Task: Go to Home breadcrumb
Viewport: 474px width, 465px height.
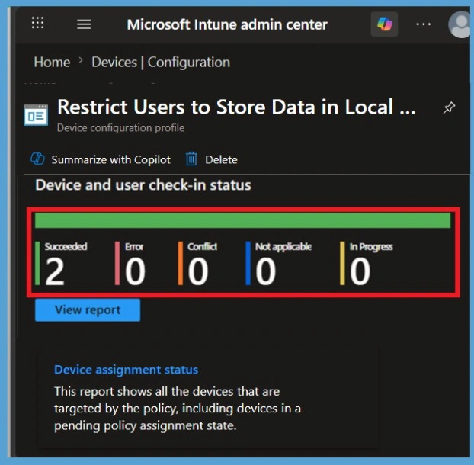Action: click(52, 63)
